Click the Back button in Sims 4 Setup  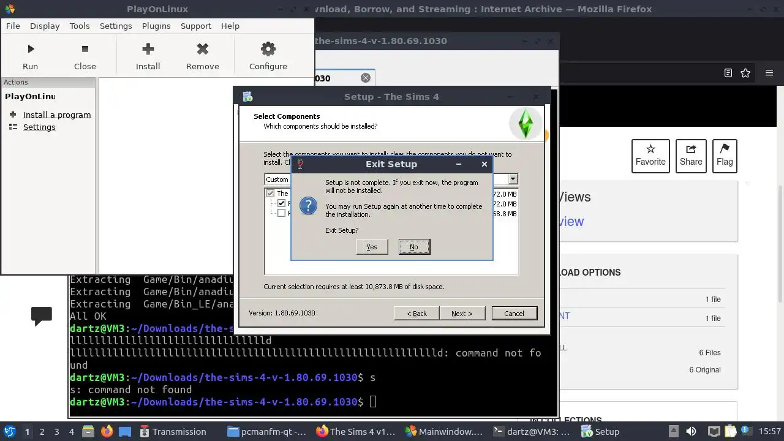[x=417, y=313]
